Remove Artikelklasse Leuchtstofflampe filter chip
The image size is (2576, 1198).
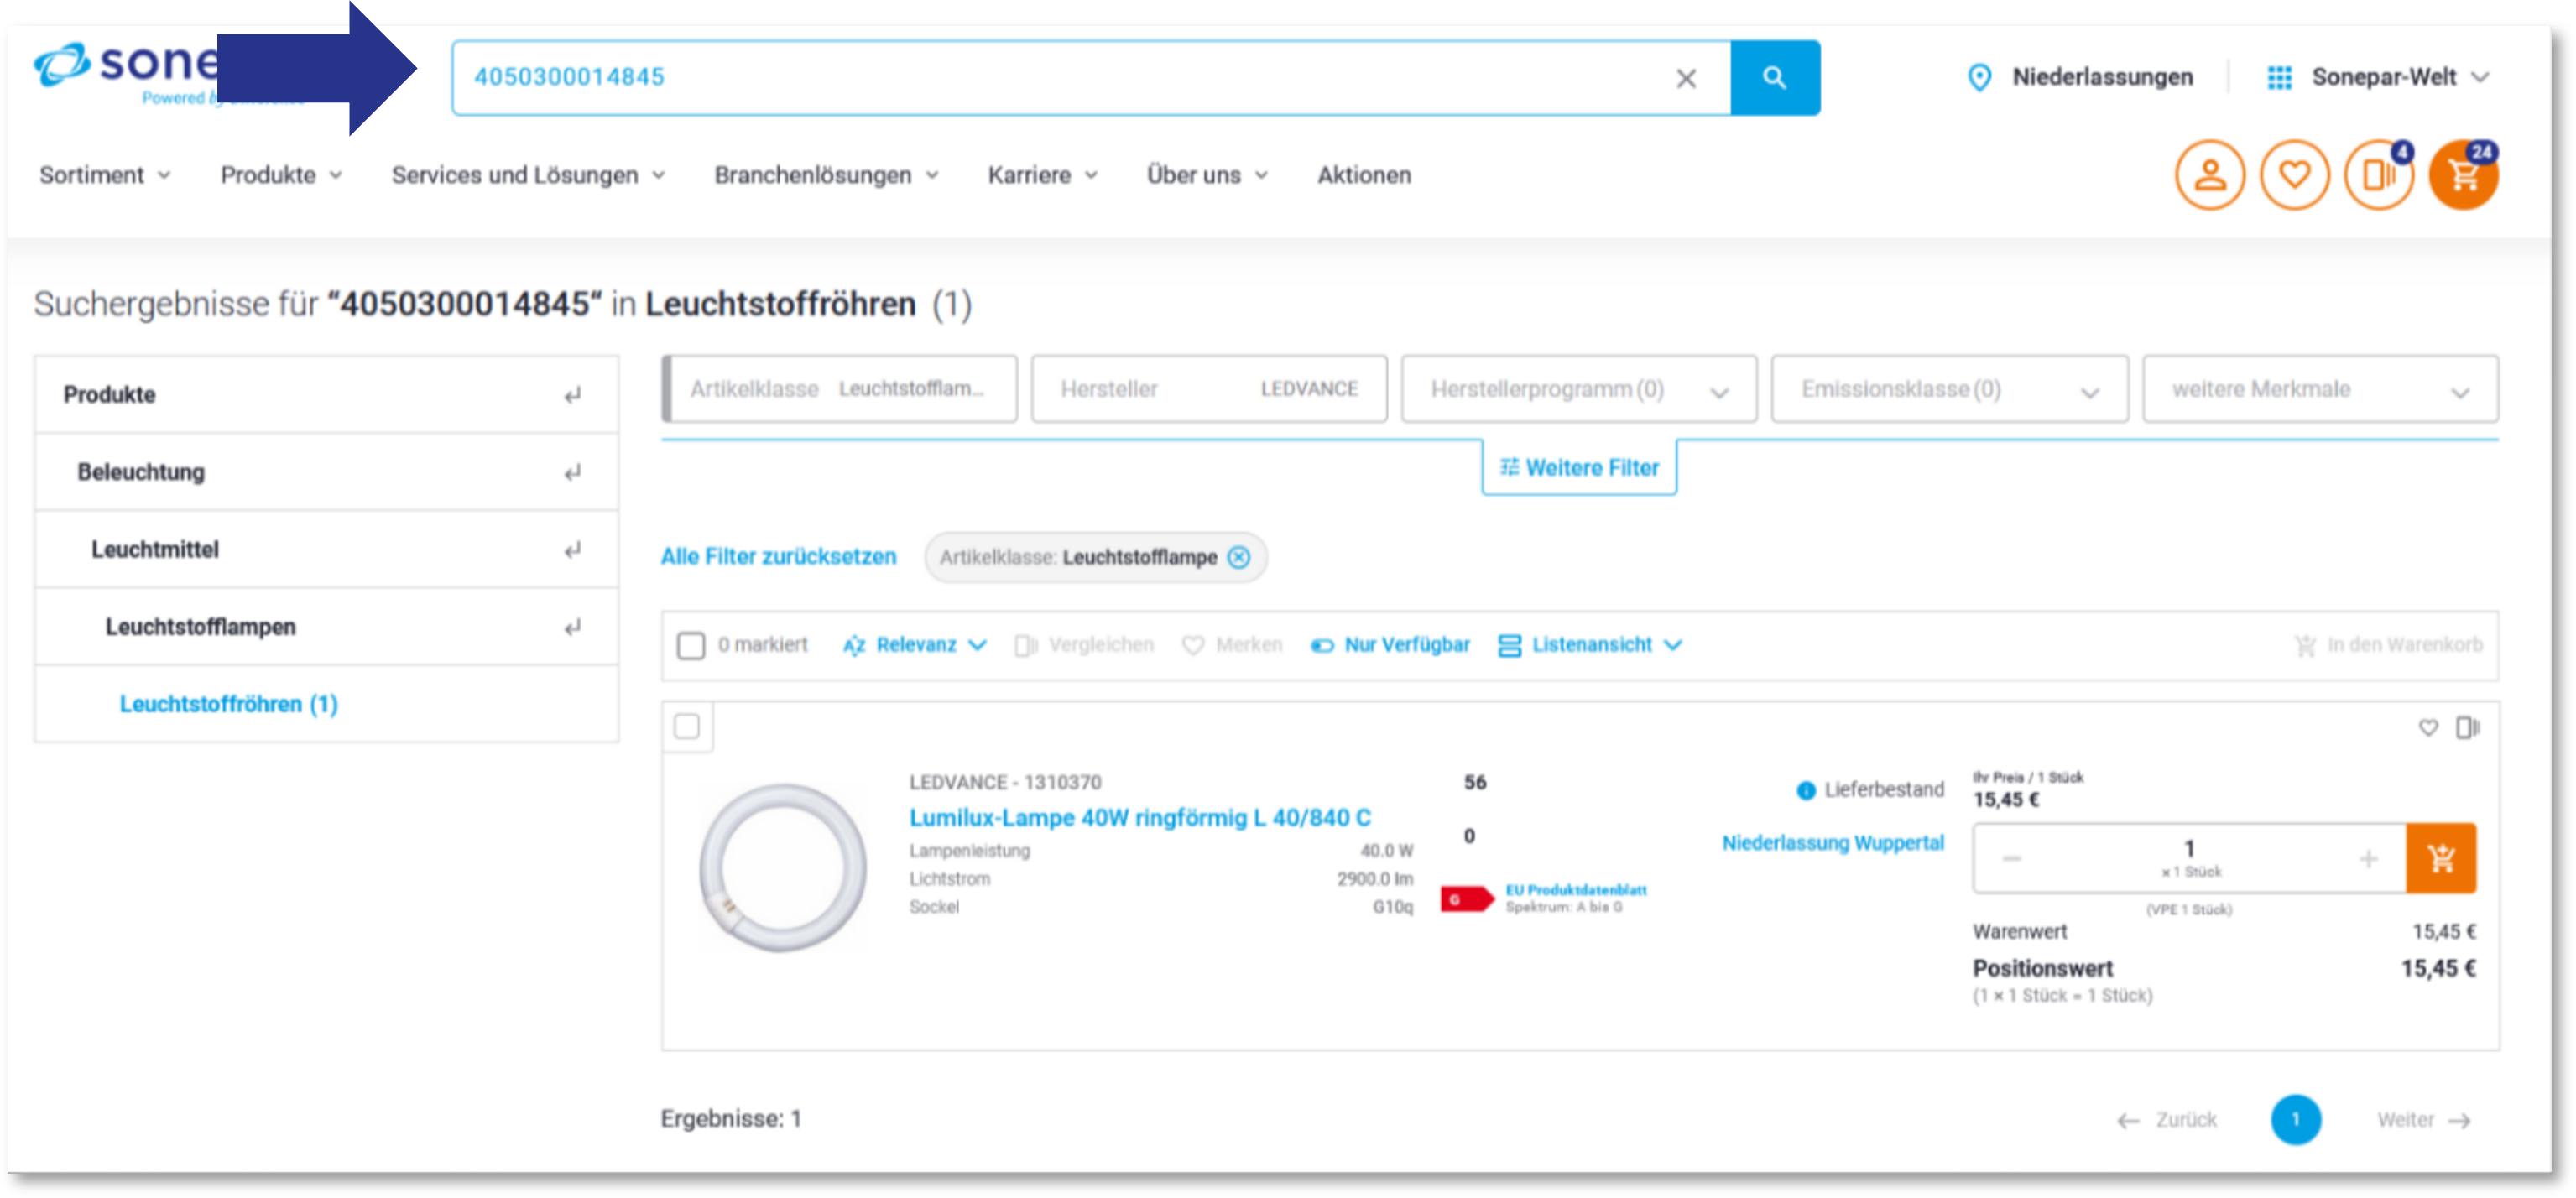[1238, 557]
